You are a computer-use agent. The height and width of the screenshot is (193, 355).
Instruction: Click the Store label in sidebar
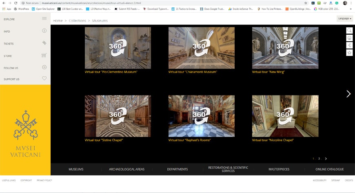pyautogui.click(x=8, y=56)
